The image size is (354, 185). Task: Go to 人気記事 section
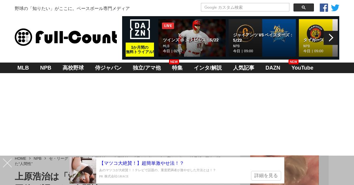244,68
